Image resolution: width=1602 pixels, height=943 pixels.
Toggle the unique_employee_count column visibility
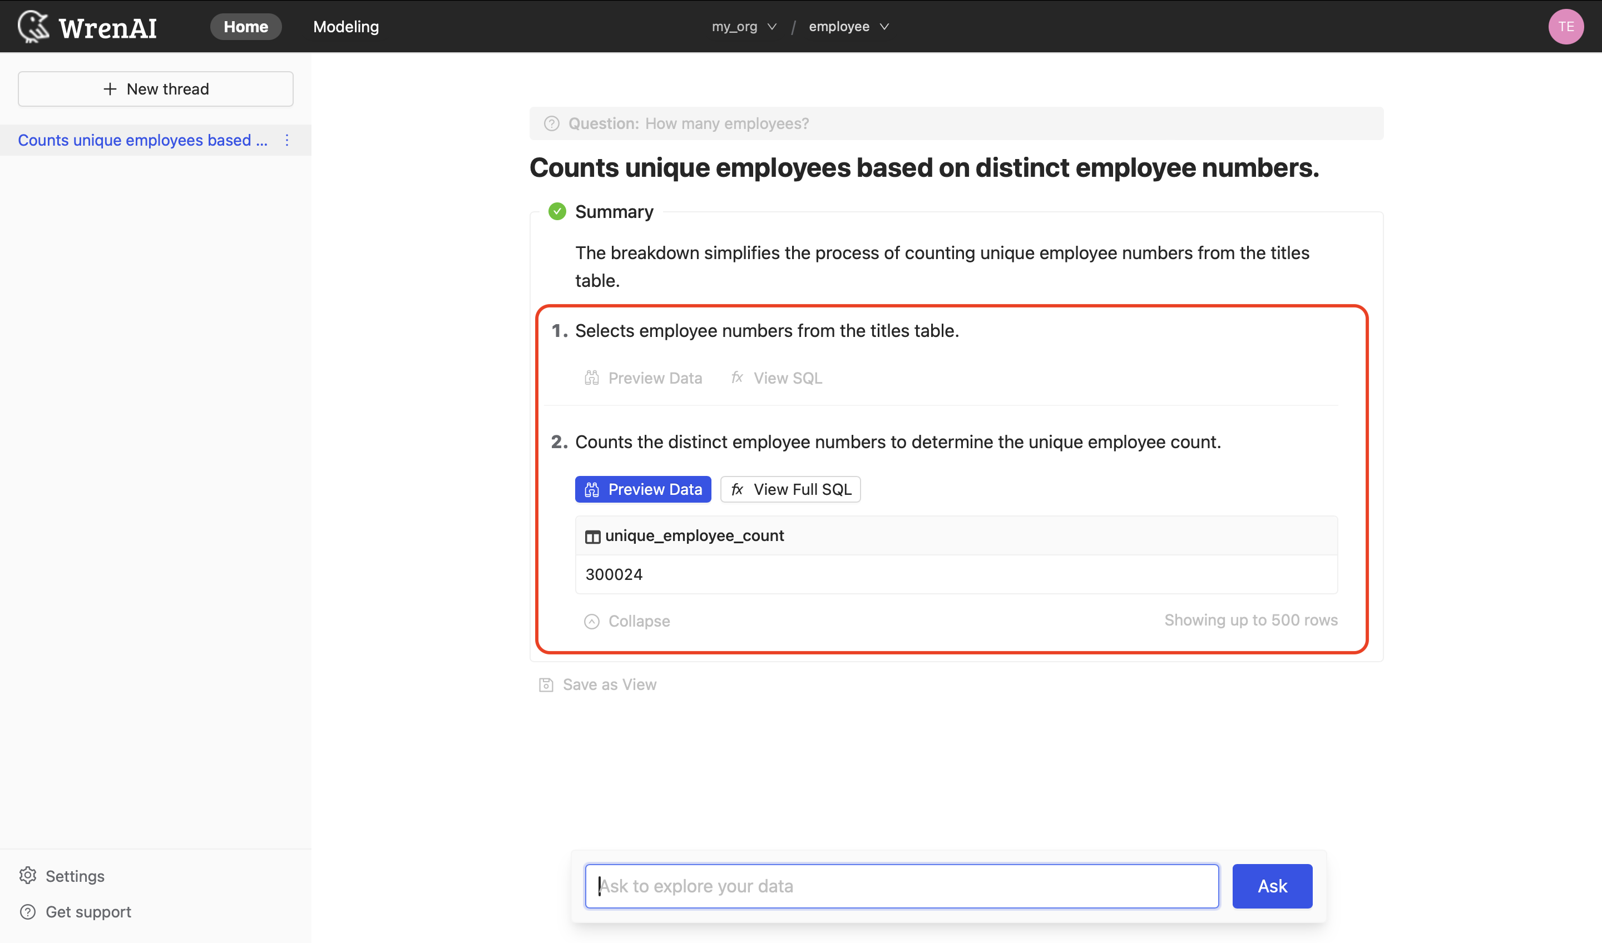(593, 535)
